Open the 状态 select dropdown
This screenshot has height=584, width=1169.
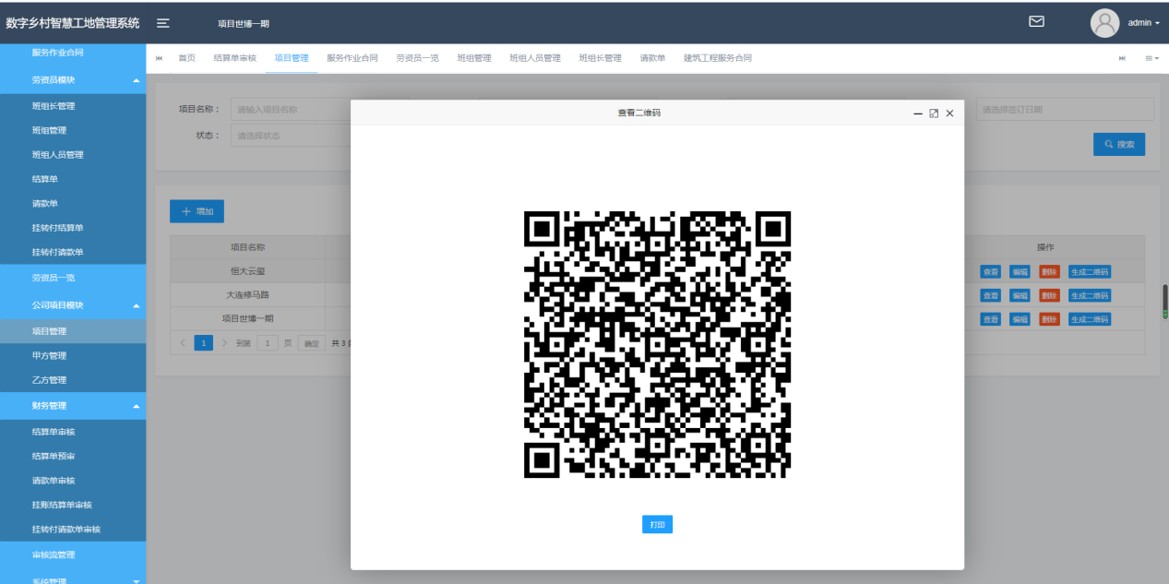pos(291,136)
